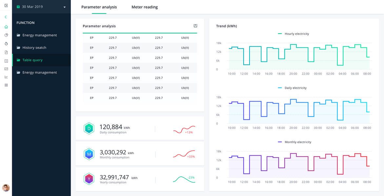Click the green C logo icon

pos(6,17)
